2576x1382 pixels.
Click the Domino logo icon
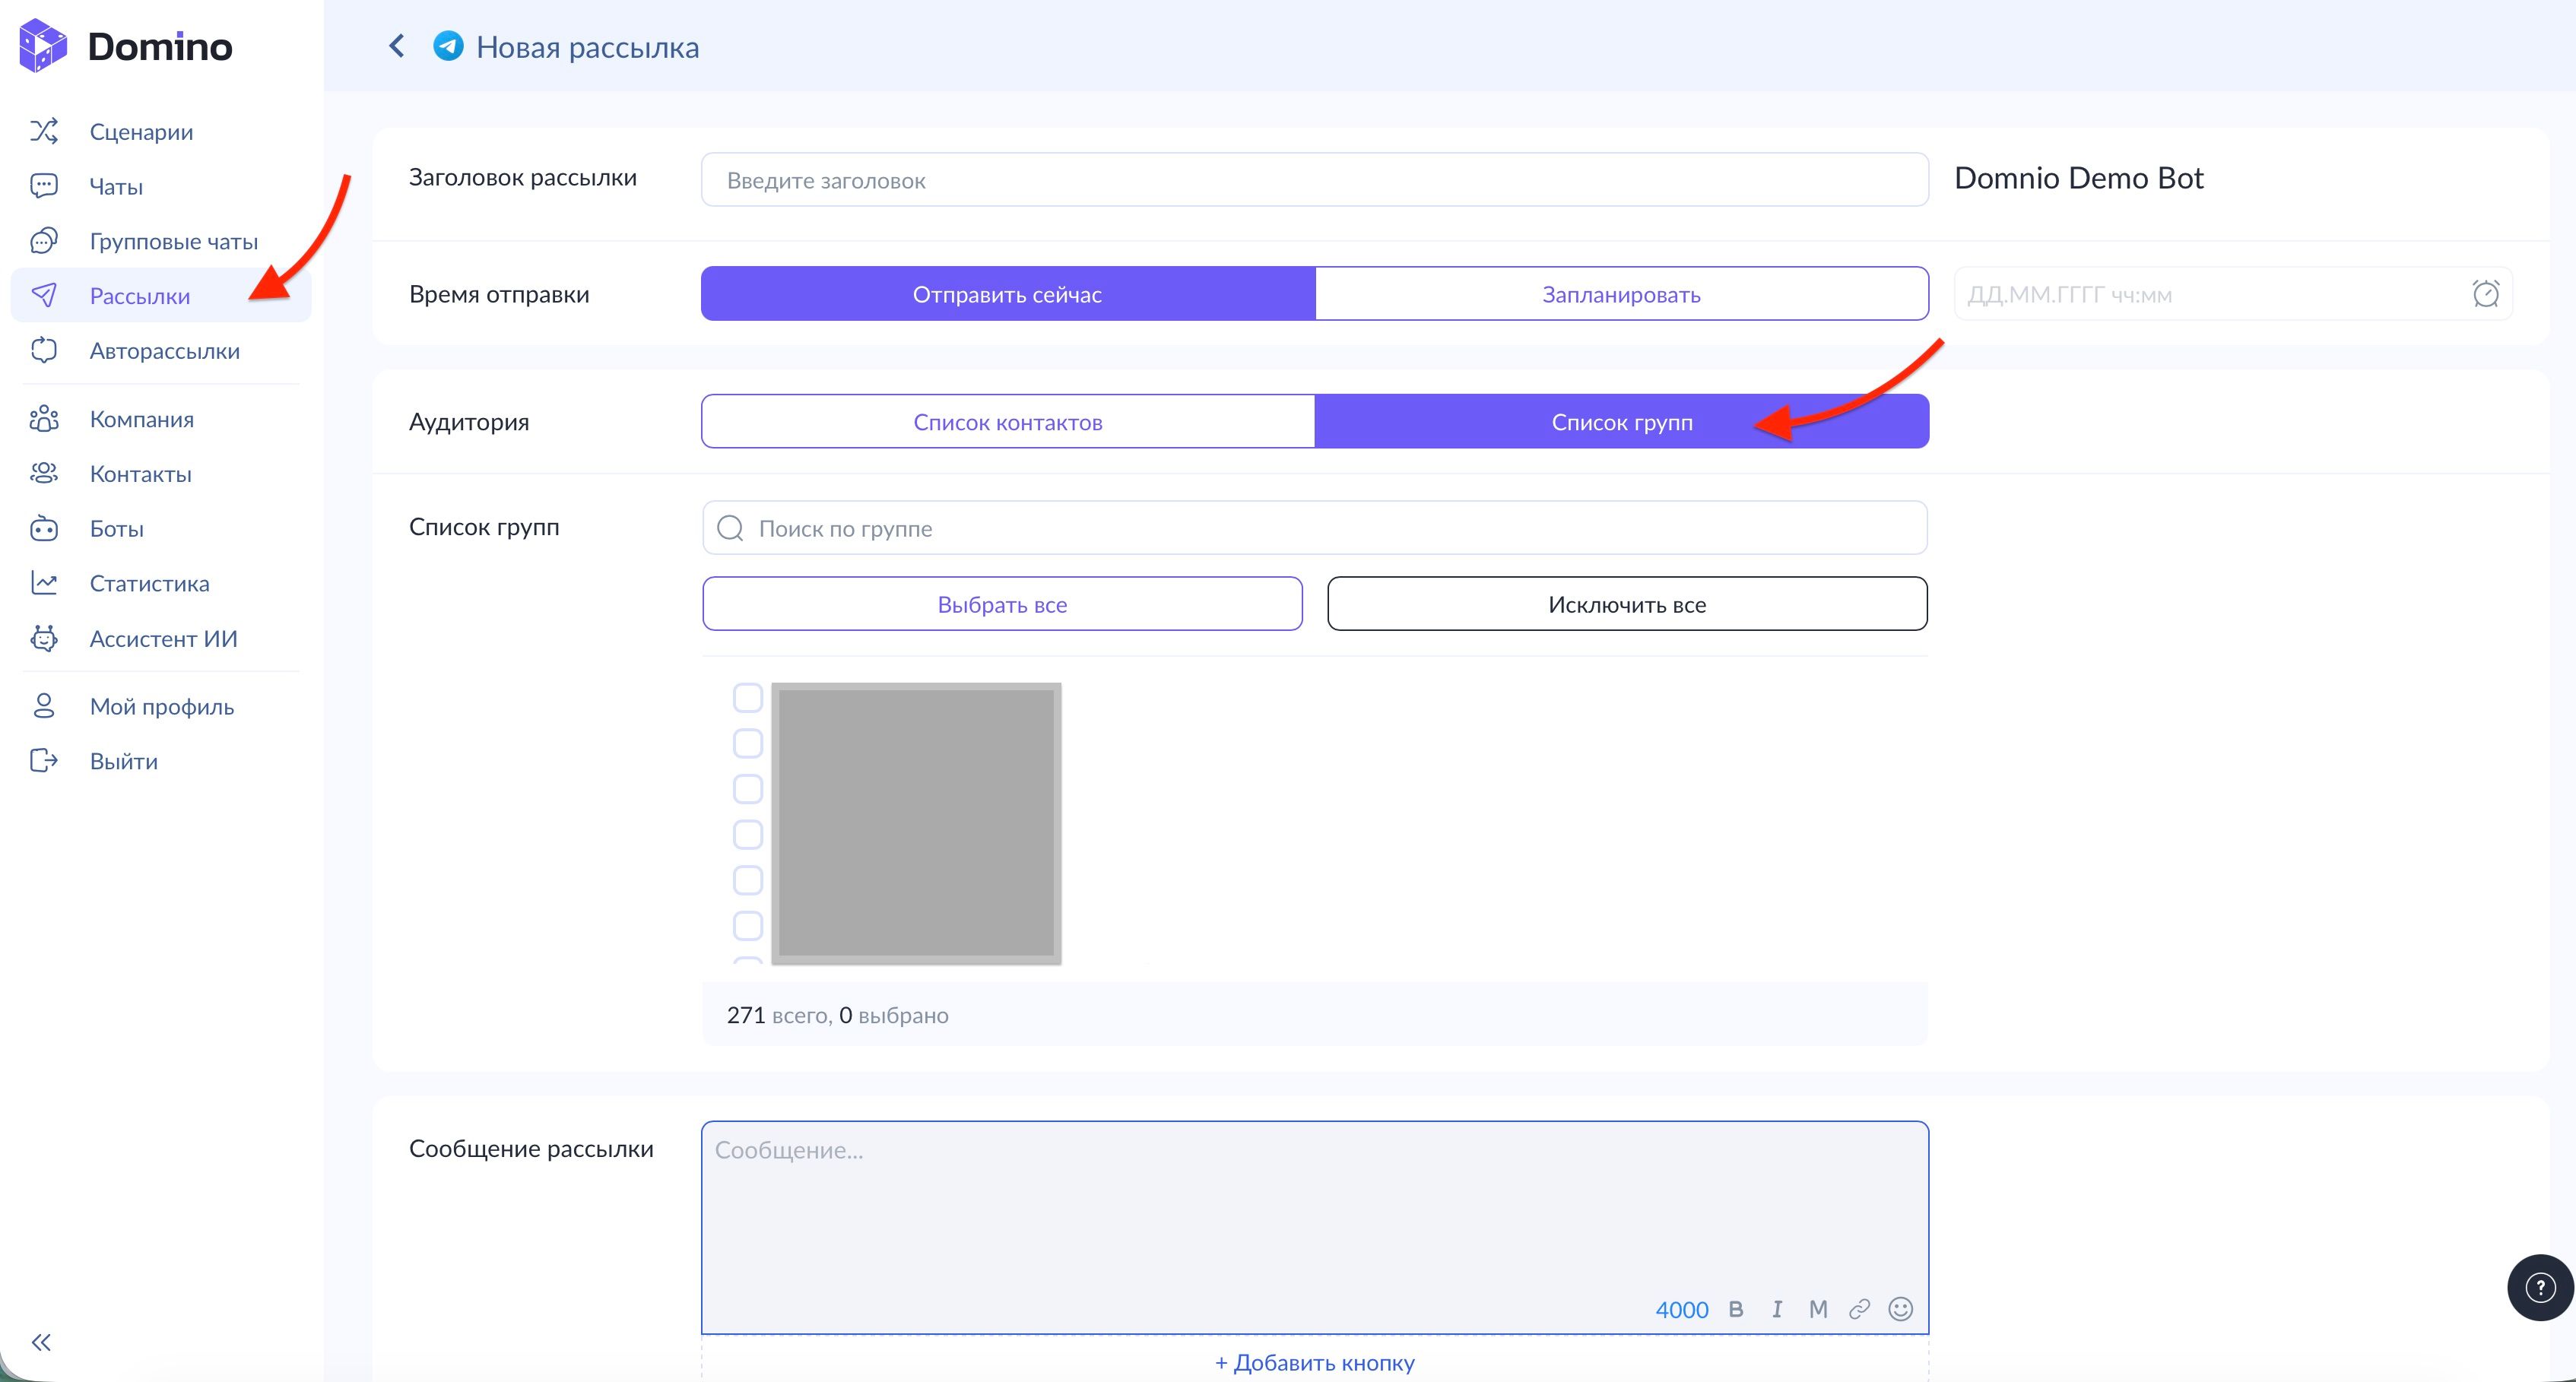click(x=43, y=46)
